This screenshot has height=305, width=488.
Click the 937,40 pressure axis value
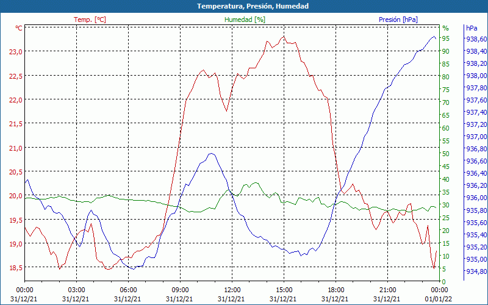[x=476, y=112]
